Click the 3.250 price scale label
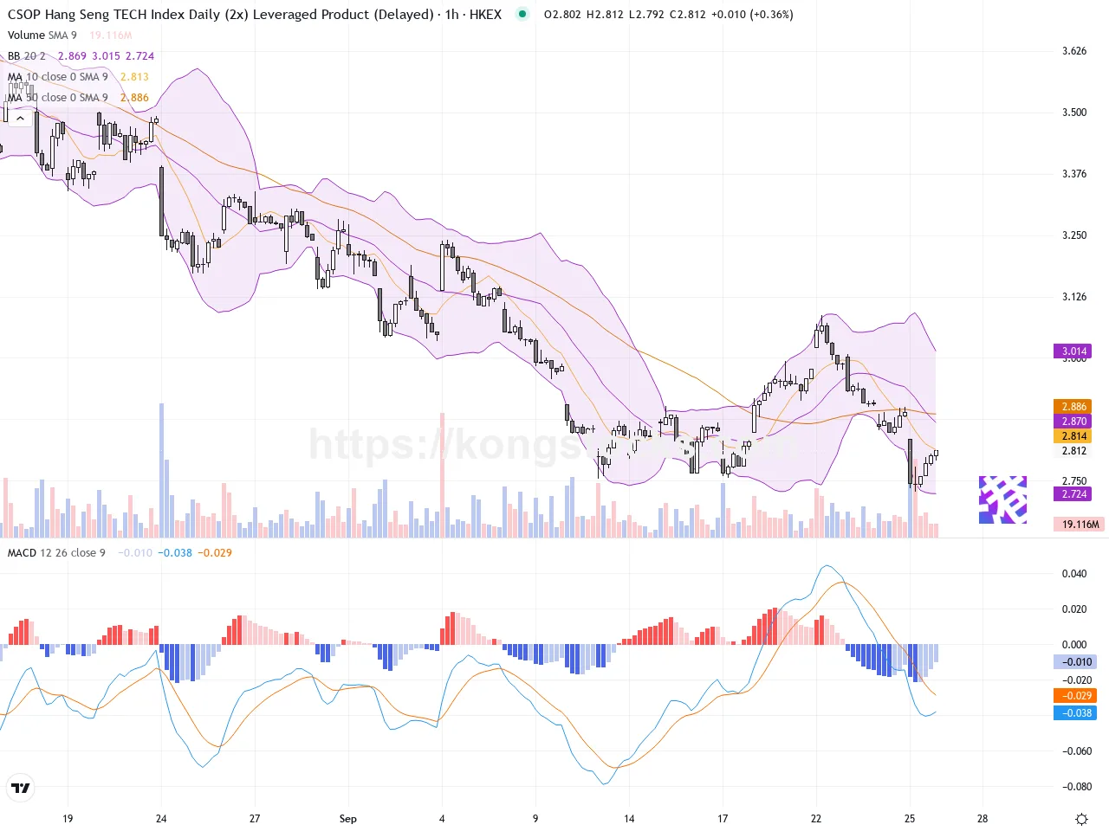Image resolution: width=1109 pixels, height=831 pixels. click(x=1074, y=235)
